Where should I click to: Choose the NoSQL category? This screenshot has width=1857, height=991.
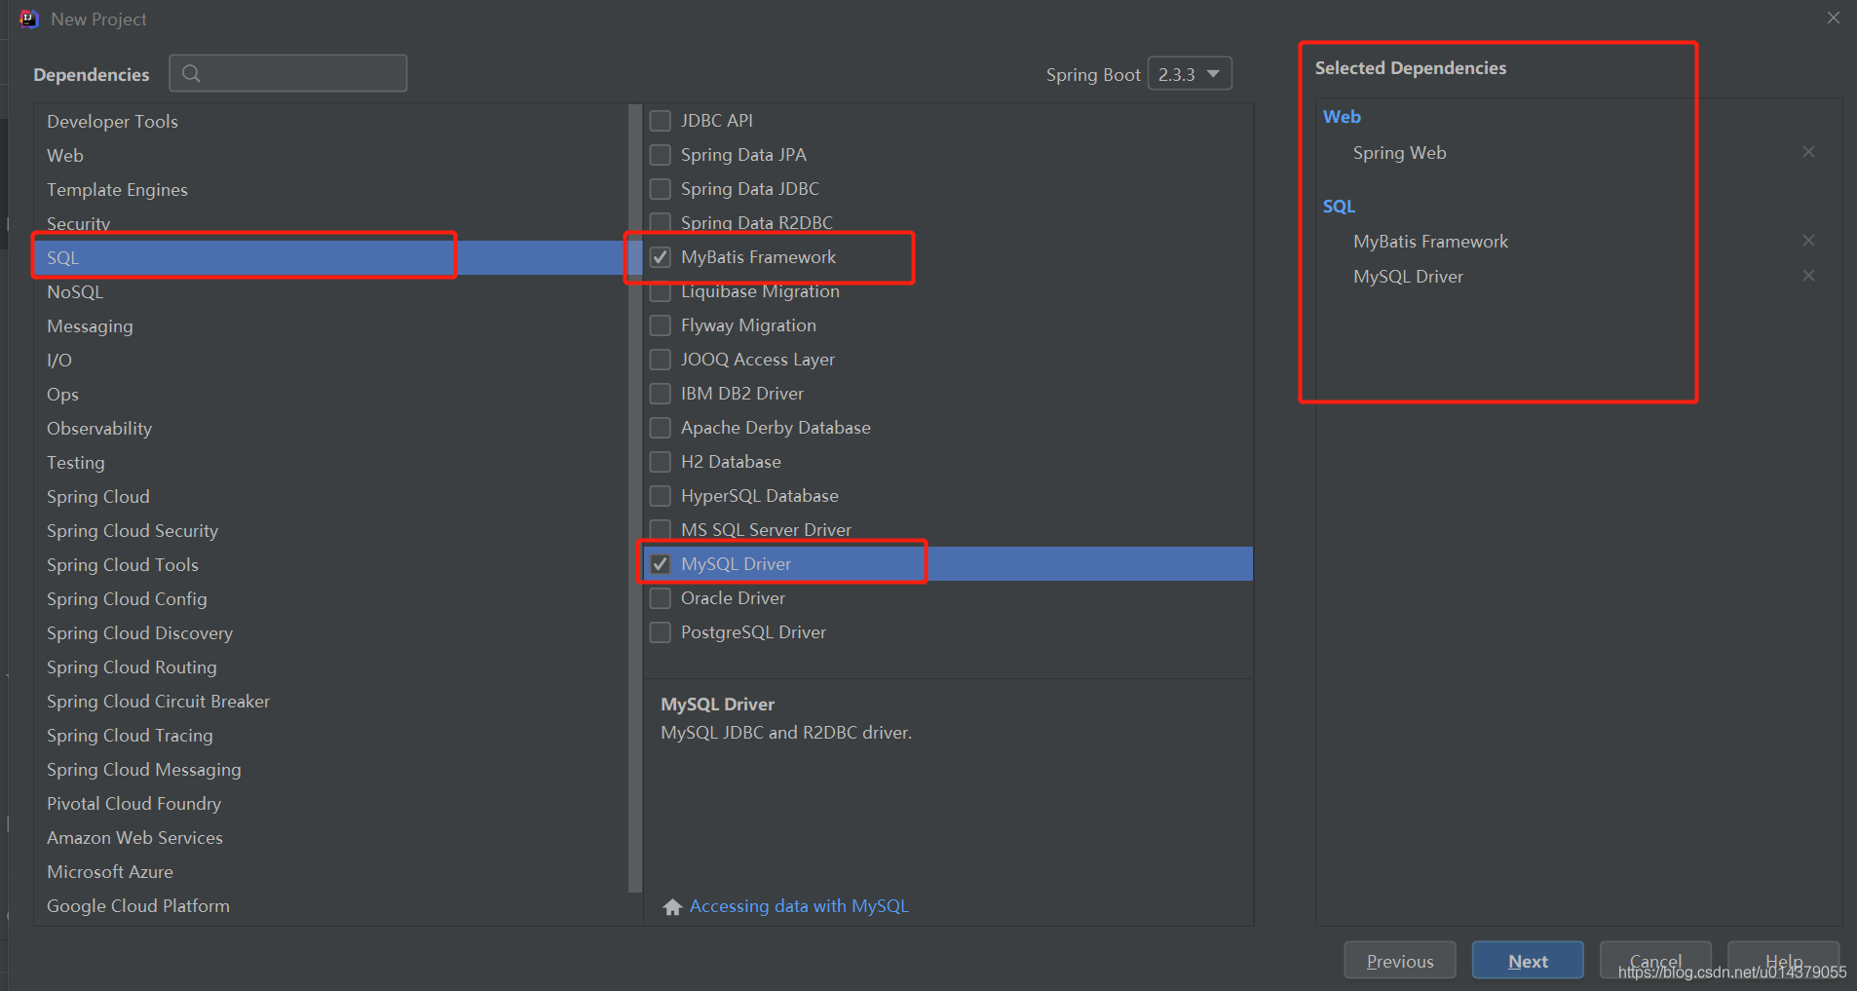(331, 292)
